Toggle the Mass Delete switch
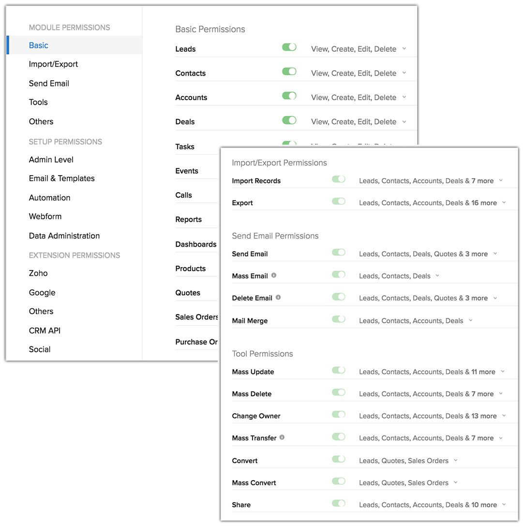Image resolution: width=524 pixels, height=527 pixels. coord(339,392)
